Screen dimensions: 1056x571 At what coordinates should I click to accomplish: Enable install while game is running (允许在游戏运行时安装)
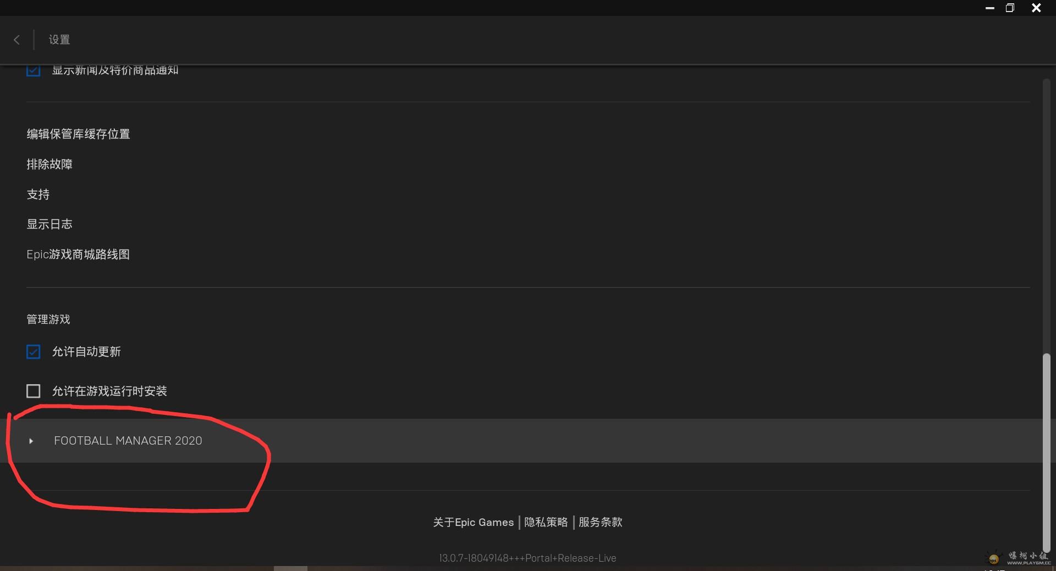(x=33, y=391)
